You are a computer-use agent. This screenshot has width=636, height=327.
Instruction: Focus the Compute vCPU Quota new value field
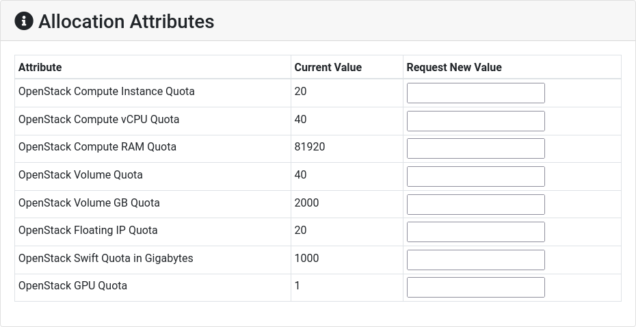coord(476,121)
